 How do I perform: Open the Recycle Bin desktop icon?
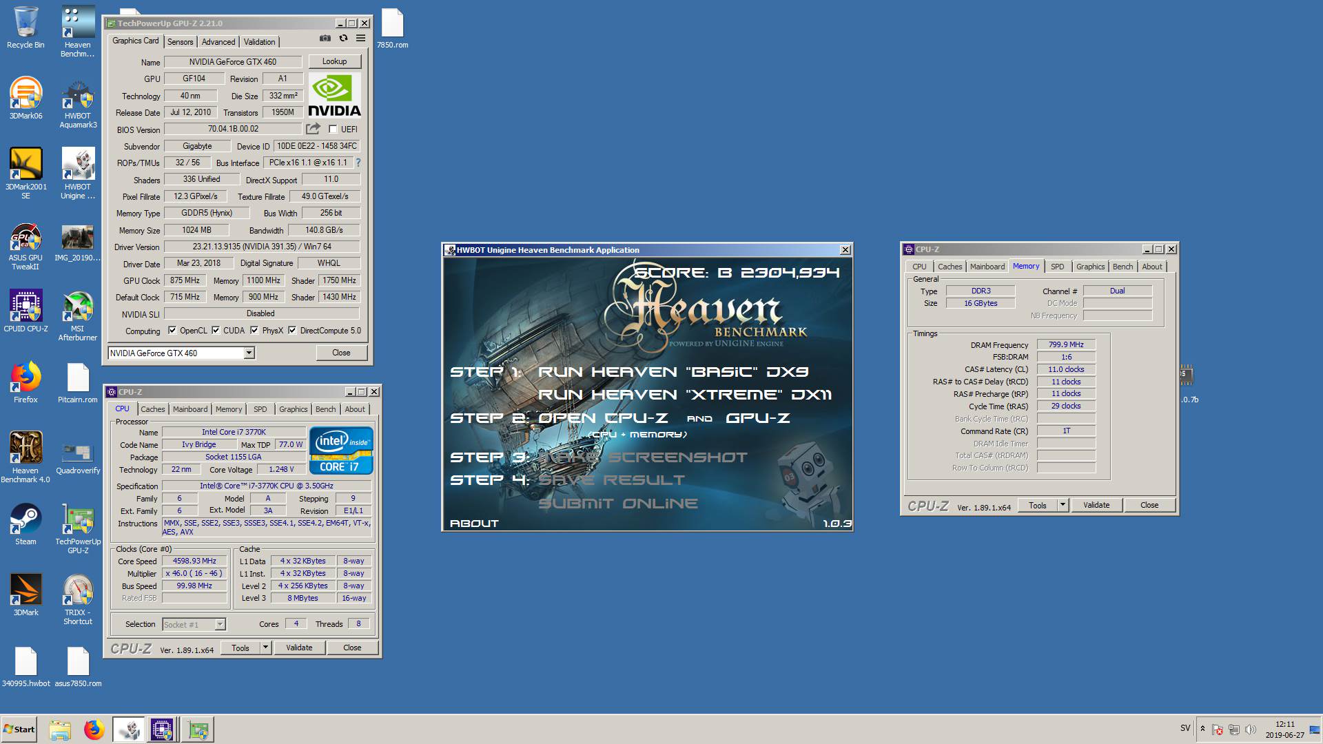pos(25,28)
